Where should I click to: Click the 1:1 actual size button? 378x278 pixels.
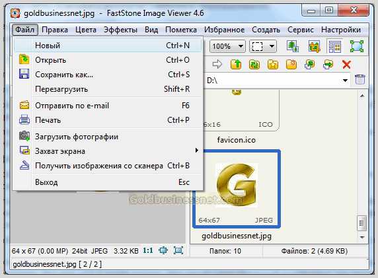point(148,251)
